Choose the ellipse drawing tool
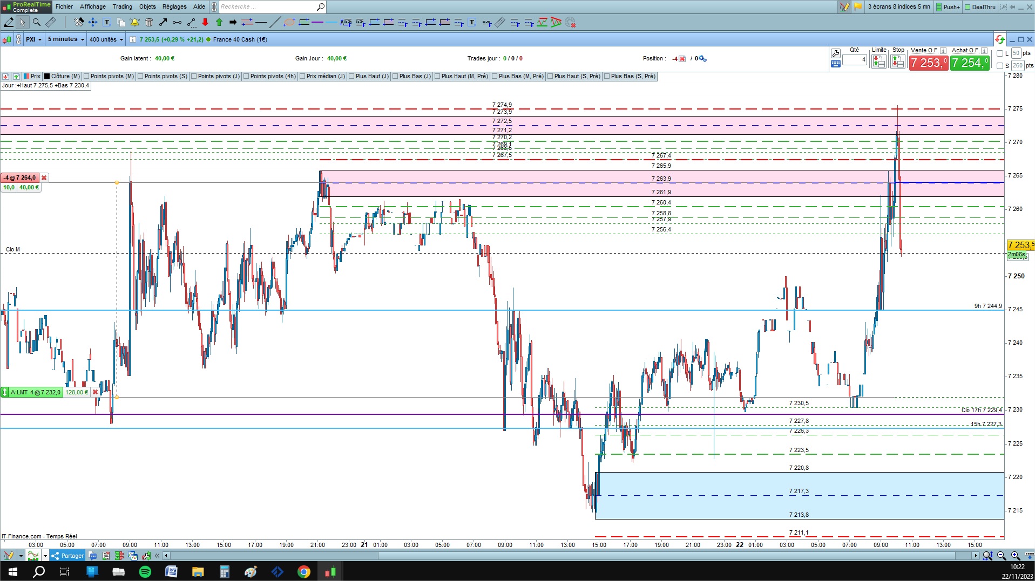 289,22
